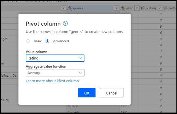Image resolution: width=177 pixels, height=114 pixels.
Task: Click the Pivot column dialog title
Action: [43, 24]
